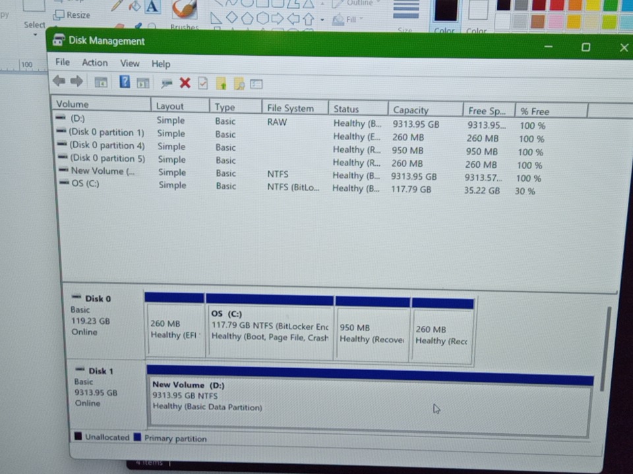
Task: Pick the right arrow shape in Paint
Action: point(278,18)
